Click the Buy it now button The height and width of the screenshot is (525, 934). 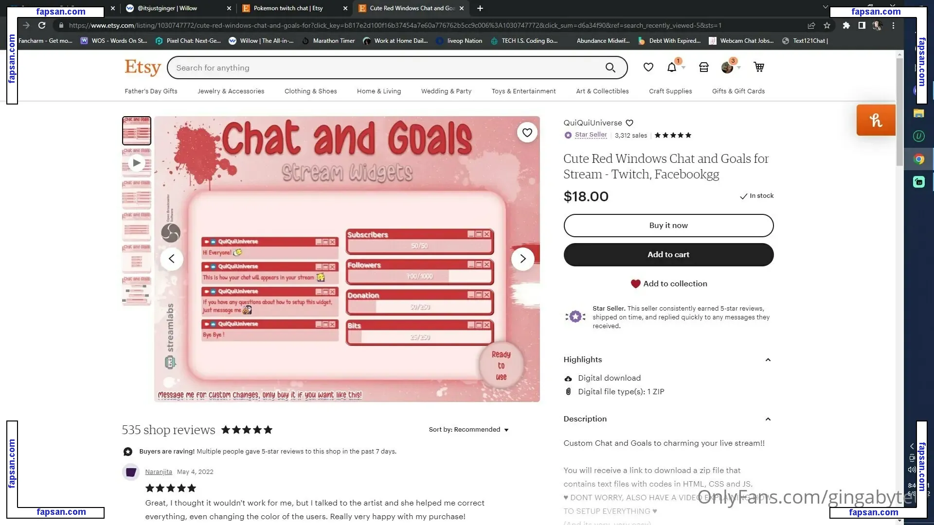[668, 225]
